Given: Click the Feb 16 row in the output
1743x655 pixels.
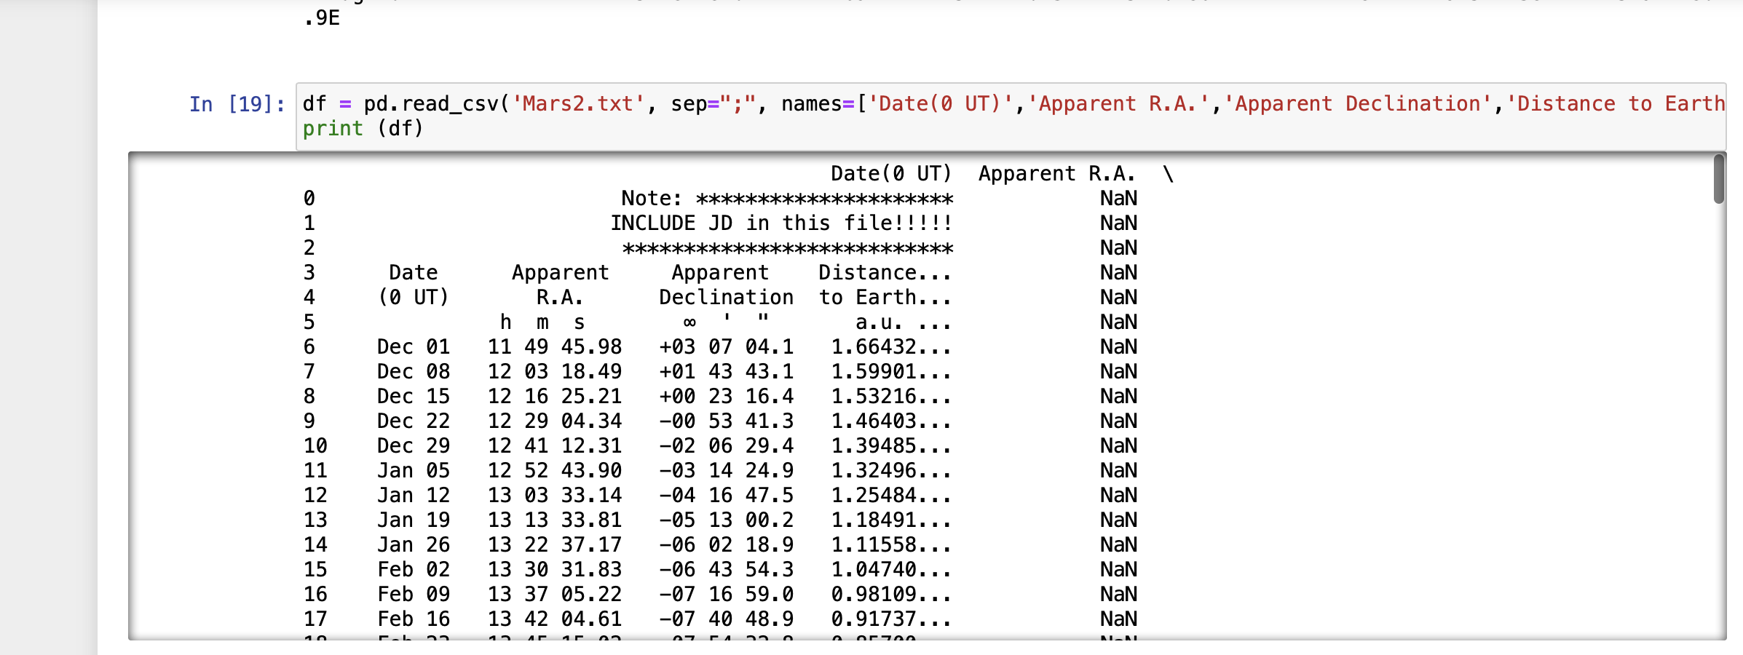Looking at the screenshot, I should [x=582, y=618].
